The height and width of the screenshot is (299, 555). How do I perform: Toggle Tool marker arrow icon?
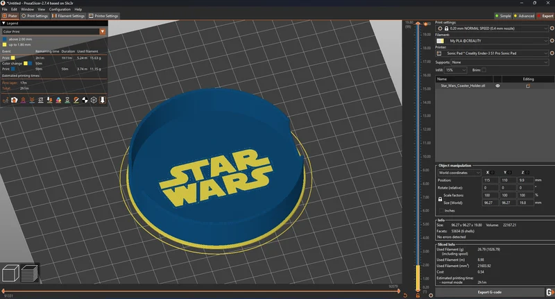(103, 100)
